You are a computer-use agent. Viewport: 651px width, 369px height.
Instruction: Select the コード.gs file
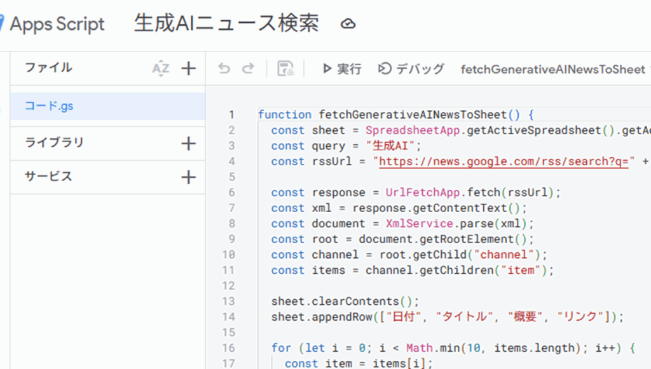click(x=49, y=106)
